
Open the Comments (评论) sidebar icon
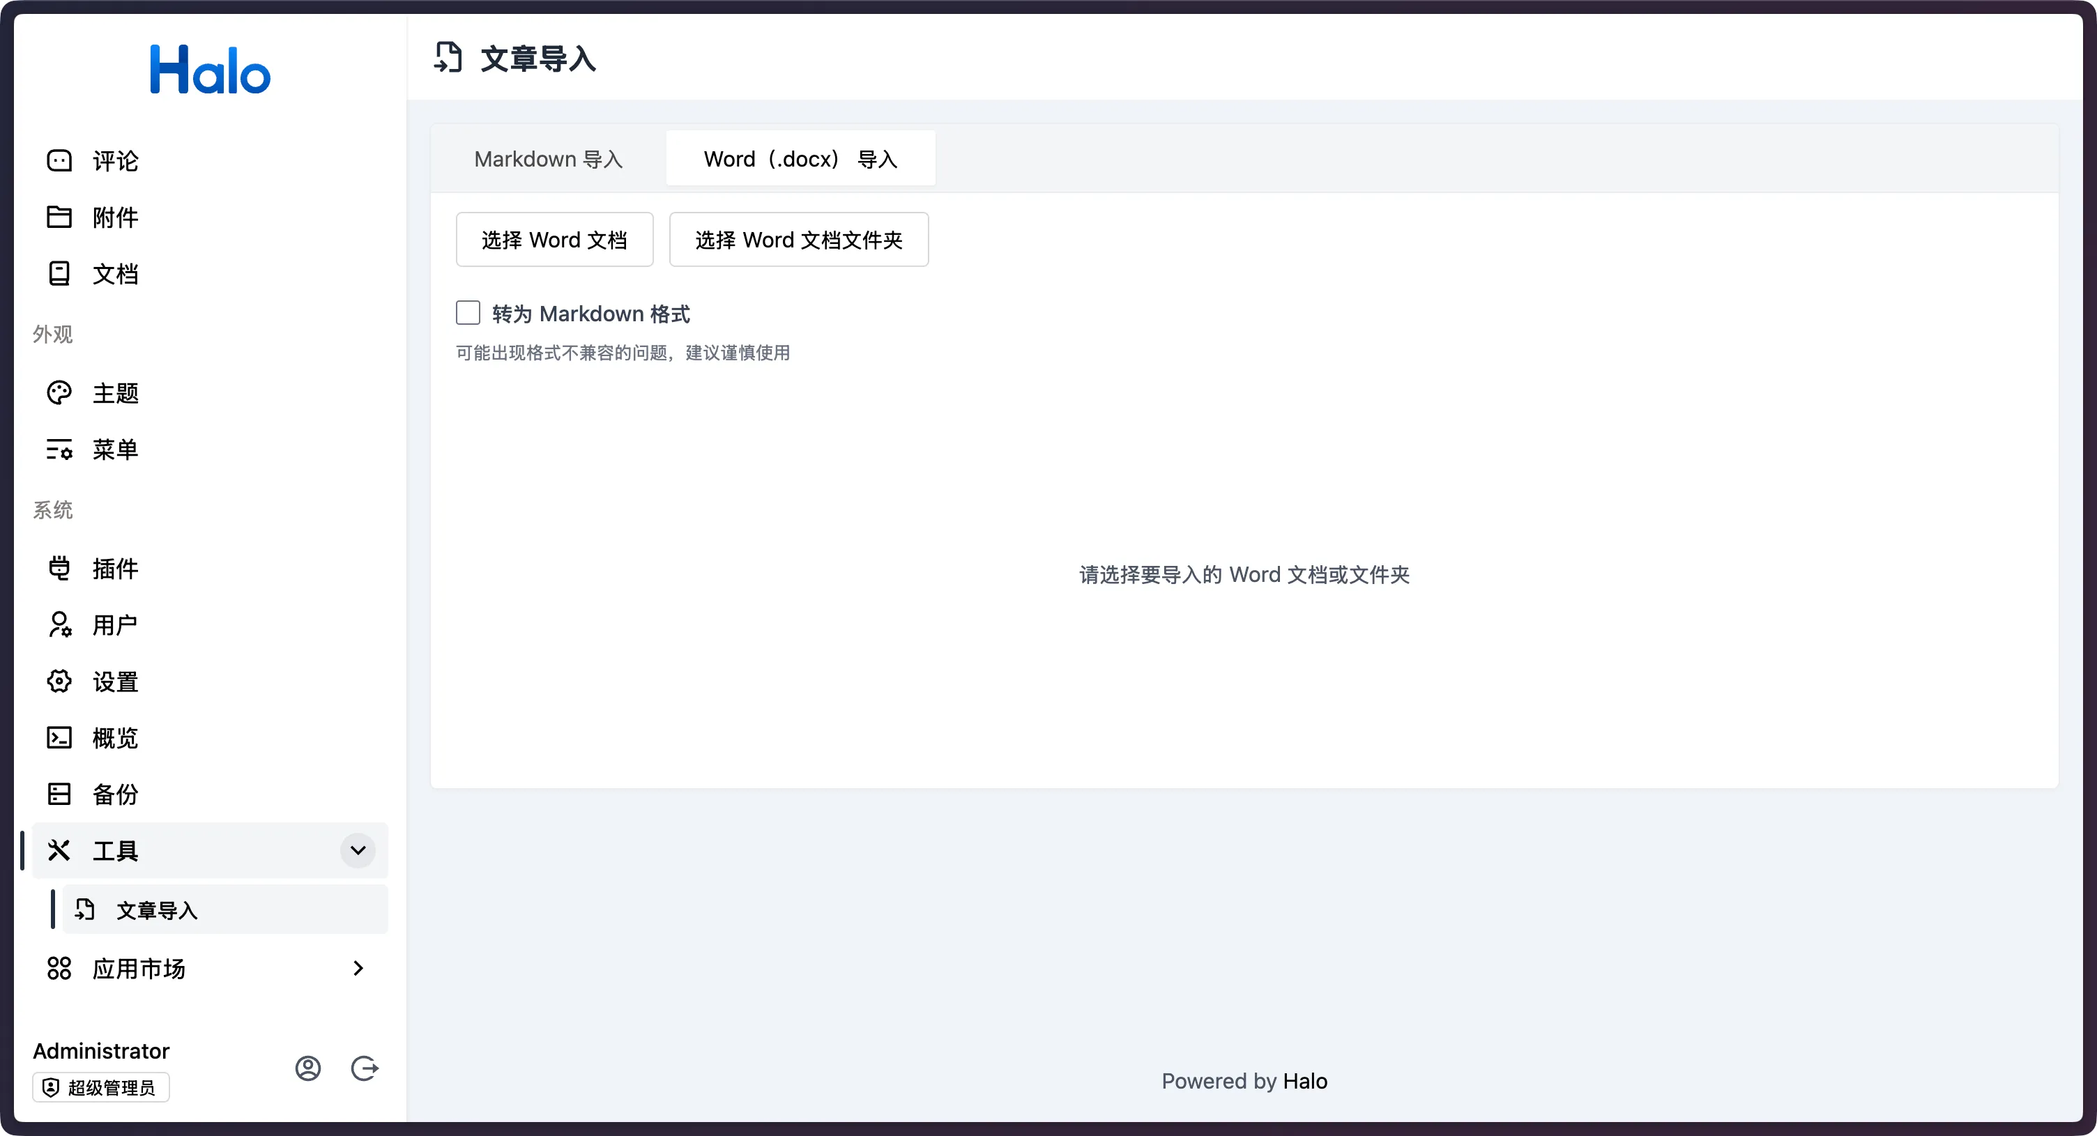point(59,160)
